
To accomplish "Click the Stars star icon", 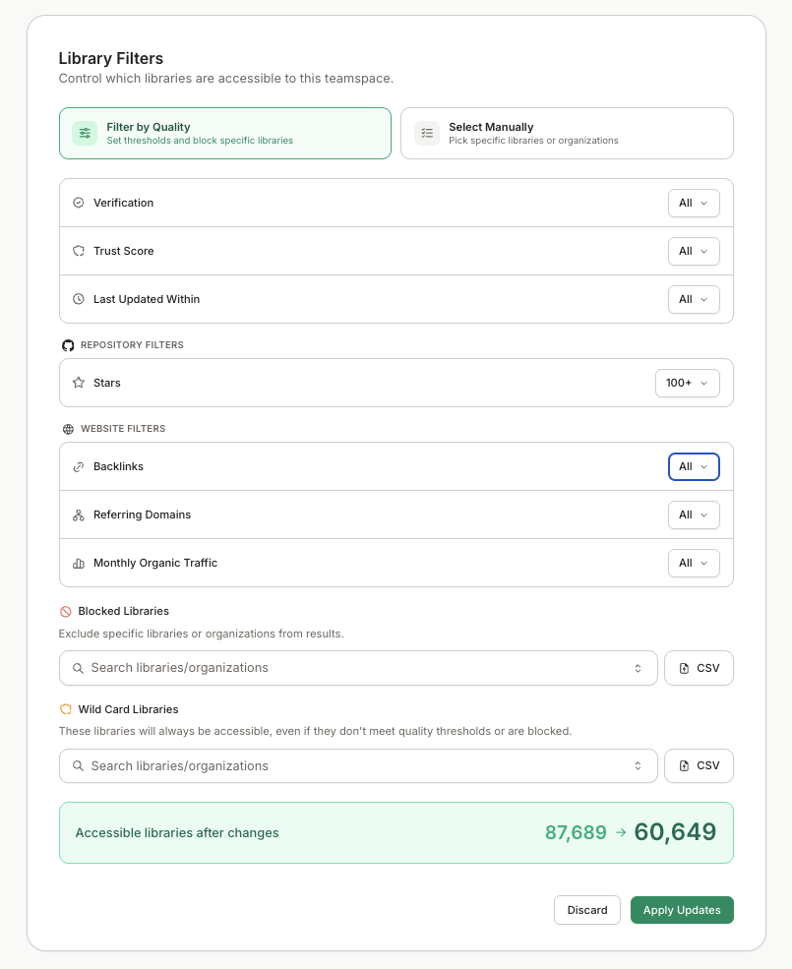I will pos(79,383).
